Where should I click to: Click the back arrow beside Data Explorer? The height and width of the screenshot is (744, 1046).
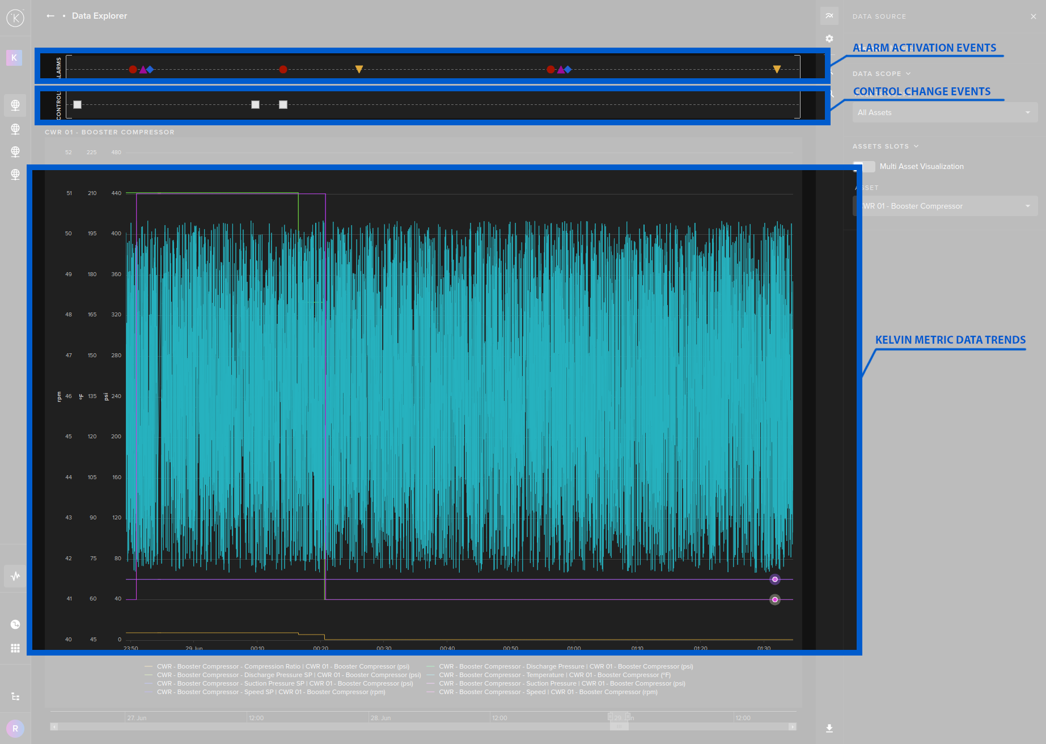(50, 16)
